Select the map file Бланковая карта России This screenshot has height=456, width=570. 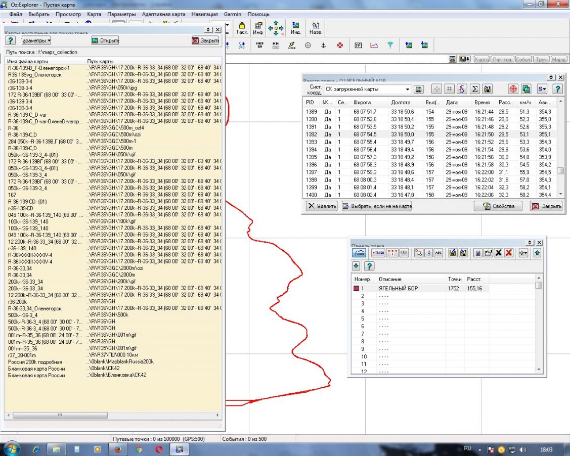click(x=35, y=369)
